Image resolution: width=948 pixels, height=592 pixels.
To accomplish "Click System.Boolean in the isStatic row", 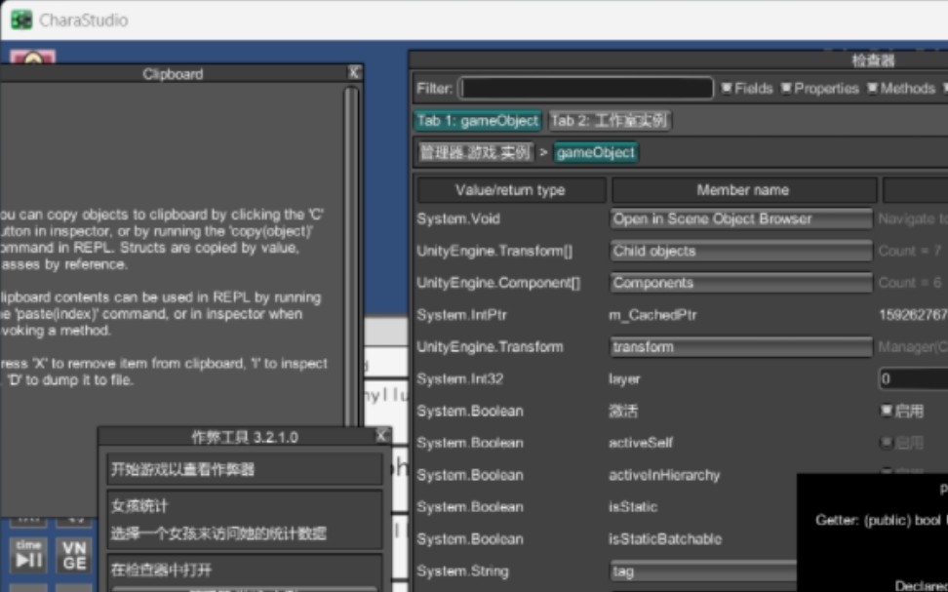I will (x=470, y=507).
